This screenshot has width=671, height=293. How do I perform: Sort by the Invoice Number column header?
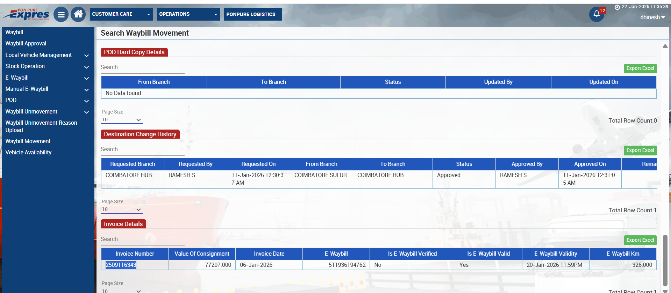[135, 254]
